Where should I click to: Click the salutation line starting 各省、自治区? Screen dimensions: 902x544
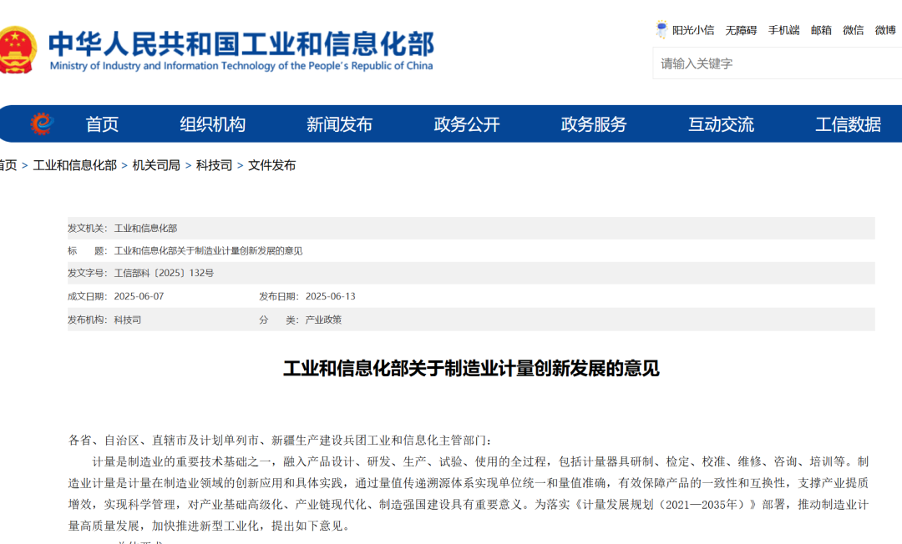pyautogui.click(x=280, y=441)
